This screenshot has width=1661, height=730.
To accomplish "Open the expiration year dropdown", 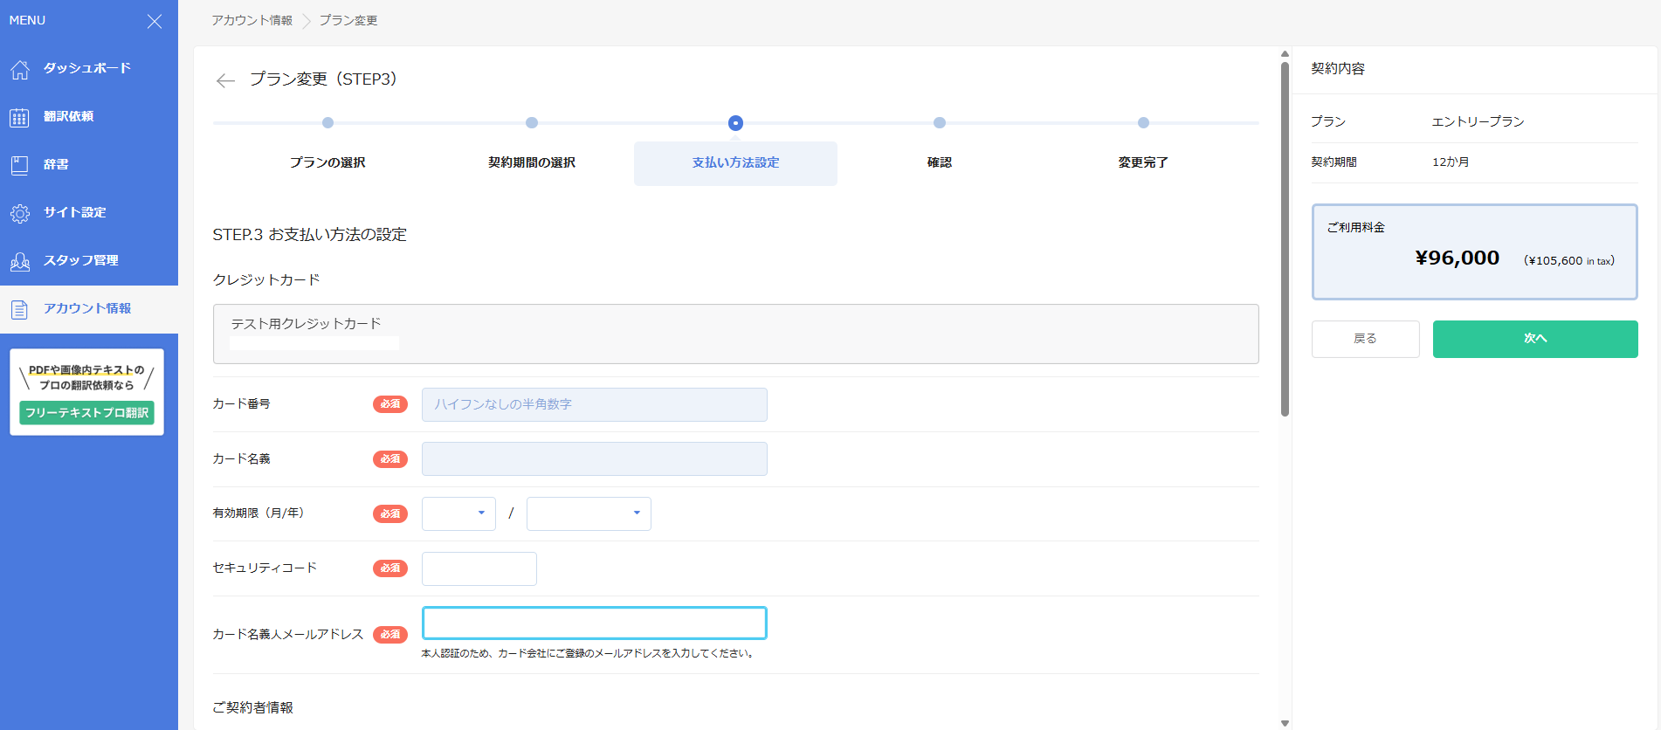I will point(589,513).
